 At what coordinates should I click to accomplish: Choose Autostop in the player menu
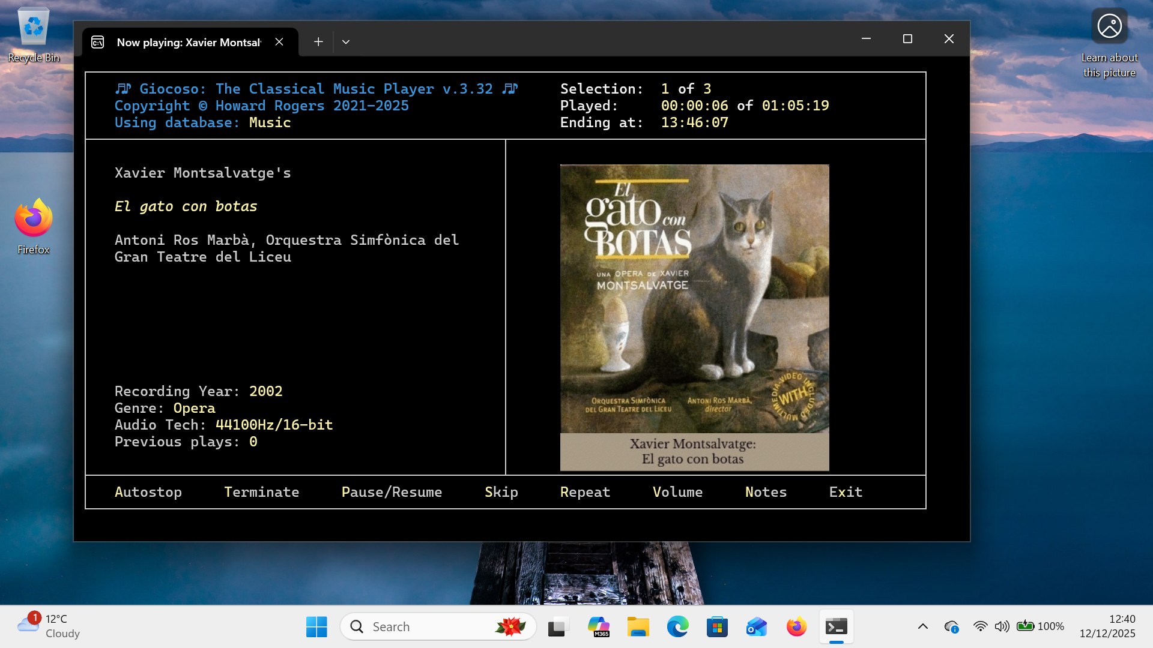[148, 492]
